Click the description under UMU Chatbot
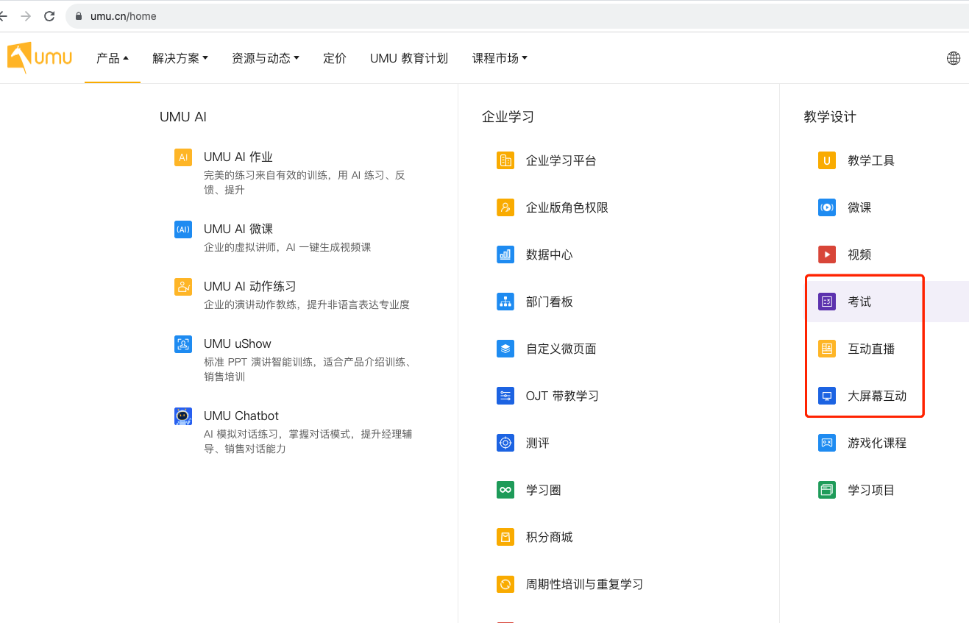The width and height of the screenshot is (969, 623). [x=308, y=441]
